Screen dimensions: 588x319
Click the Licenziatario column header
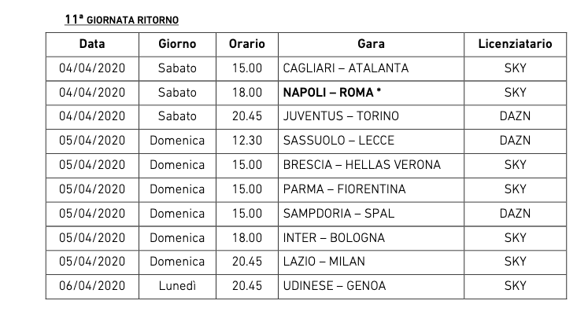pyautogui.click(x=515, y=44)
